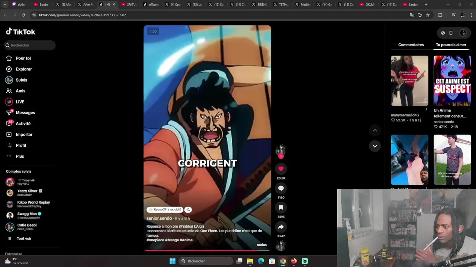This screenshot has width=476, height=267.
Task: Click the video progress bar
Action: 208,250
